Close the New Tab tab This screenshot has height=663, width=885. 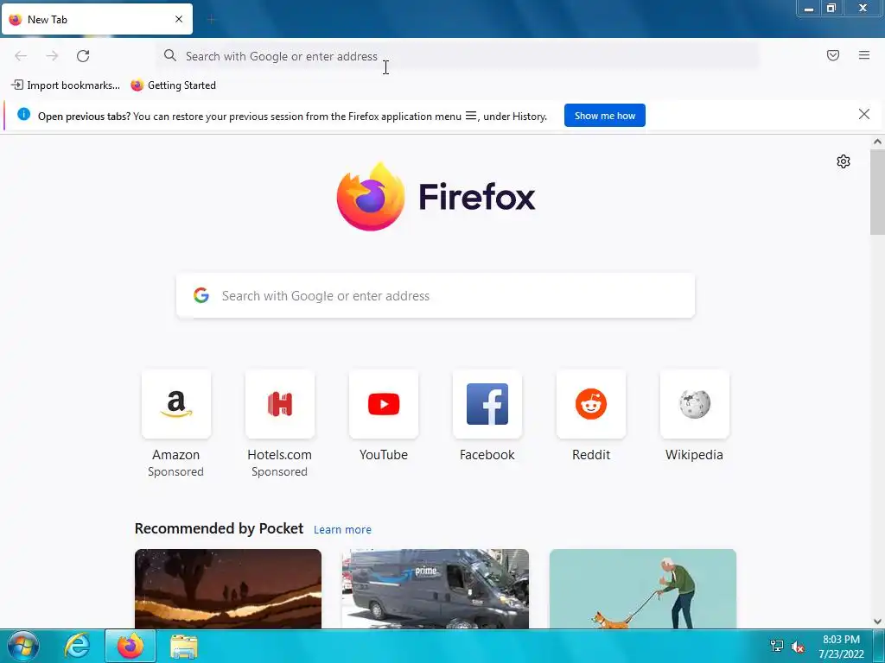179,19
